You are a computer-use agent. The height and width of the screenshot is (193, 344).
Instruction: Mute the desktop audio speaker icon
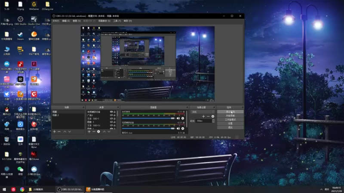(178, 118)
